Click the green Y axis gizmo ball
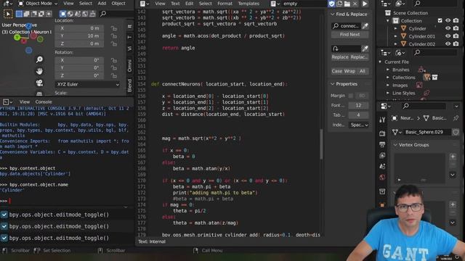This screenshot has height=261, width=465. (x=17, y=38)
